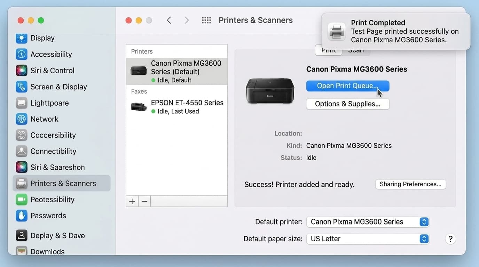Open the Default printer dropdown
479x267 pixels.
pos(368,222)
